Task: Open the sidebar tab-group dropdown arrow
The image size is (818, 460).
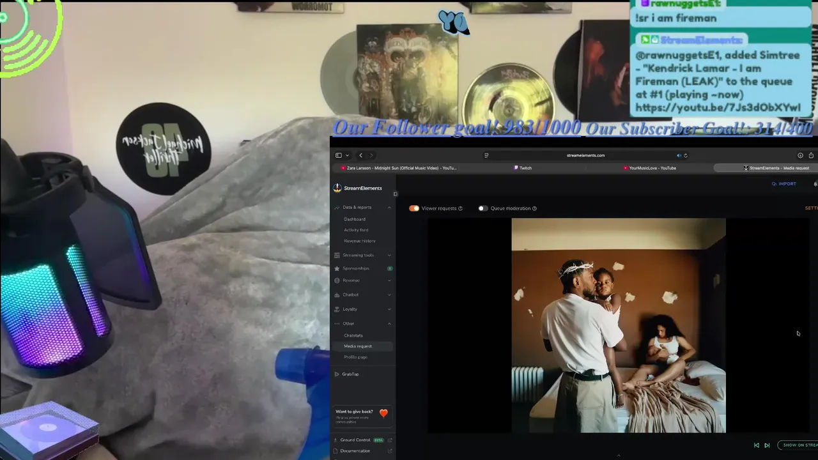Action: [347, 155]
